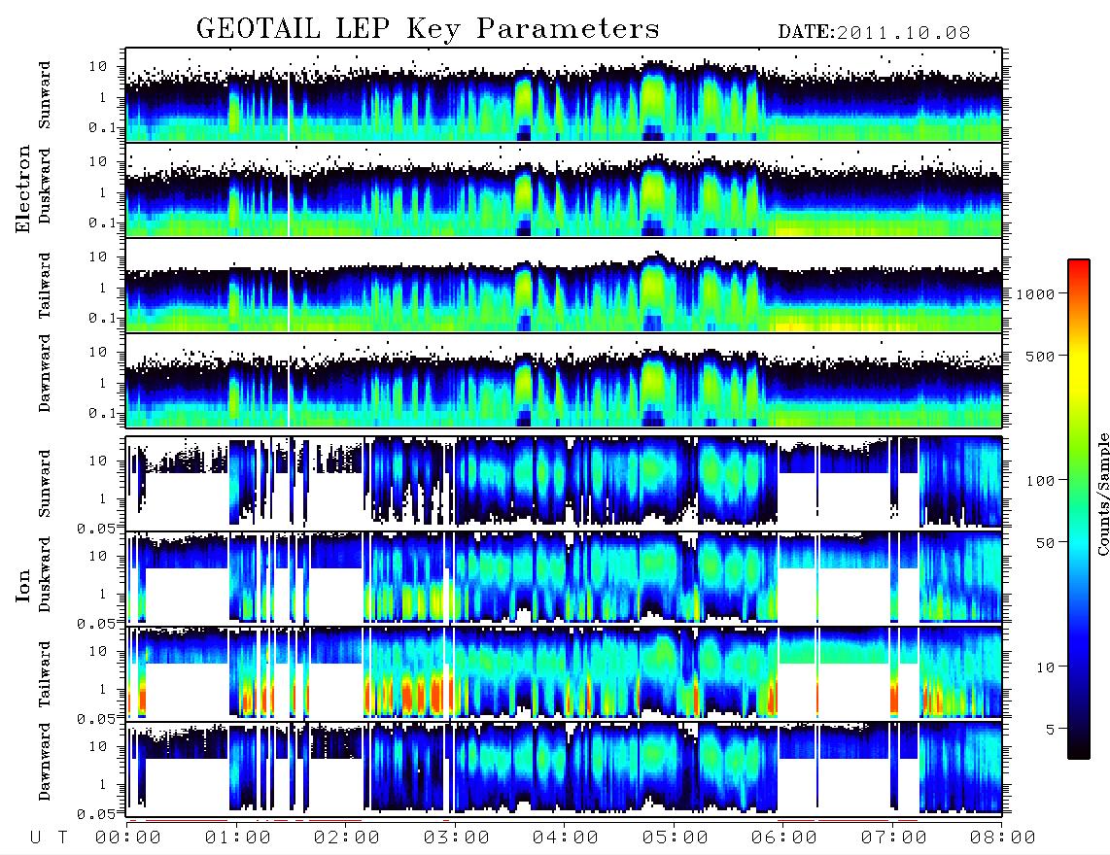1110x855 pixels.
Task: Click the 07:00 time tick label
Action: point(894,838)
